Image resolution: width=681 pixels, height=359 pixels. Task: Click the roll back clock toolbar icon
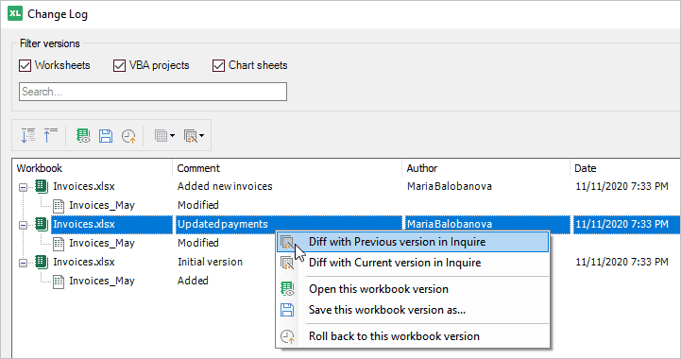tap(128, 136)
